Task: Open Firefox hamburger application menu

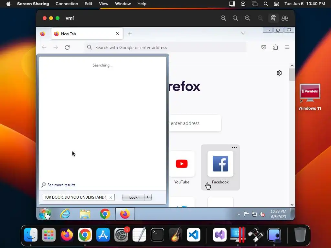Action: [287, 47]
